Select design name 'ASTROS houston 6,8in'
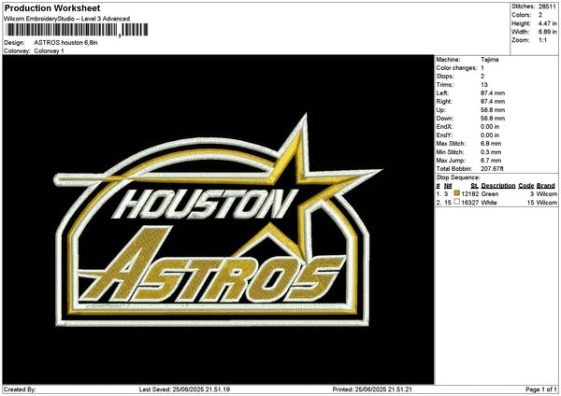Screen dimensions: 561x396 (65, 43)
